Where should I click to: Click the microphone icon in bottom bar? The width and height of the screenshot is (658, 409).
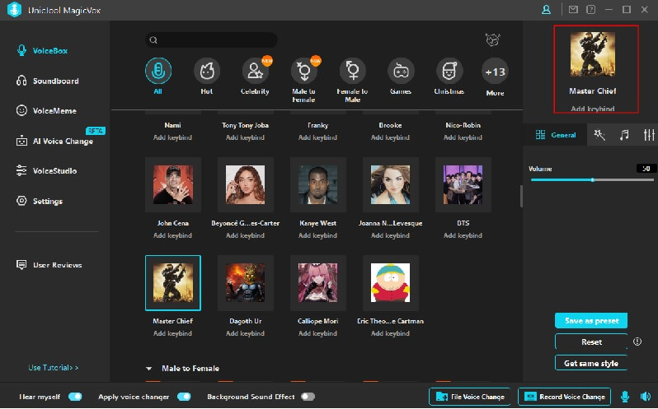[625, 397]
